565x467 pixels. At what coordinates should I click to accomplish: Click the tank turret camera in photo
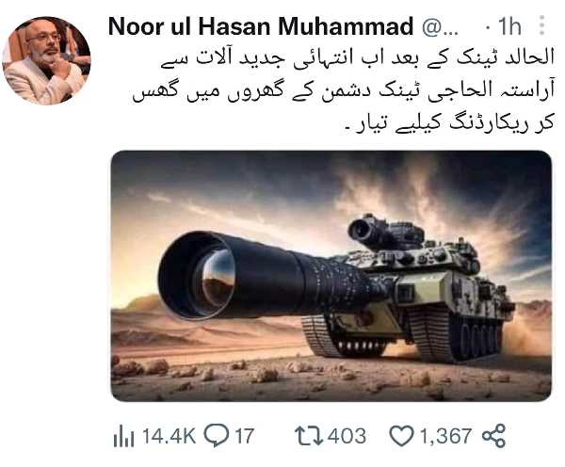click(367, 230)
